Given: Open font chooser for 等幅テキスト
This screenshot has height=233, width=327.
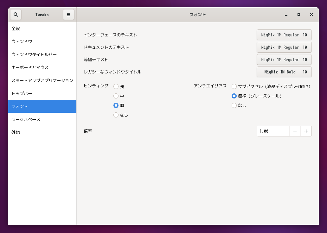Looking at the screenshot, I should click(x=284, y=60).
